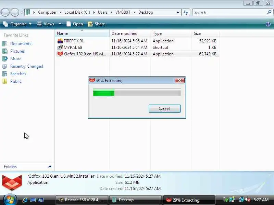Screen dimensions: 274x205
Task: Sort by the Type column header
Action: click(171, 33)
